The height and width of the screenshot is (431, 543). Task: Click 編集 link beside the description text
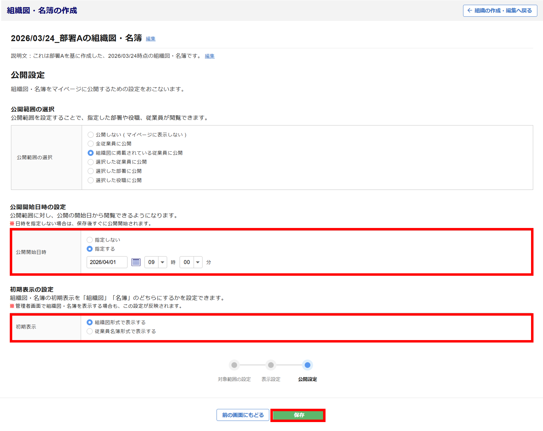(209, 56)
